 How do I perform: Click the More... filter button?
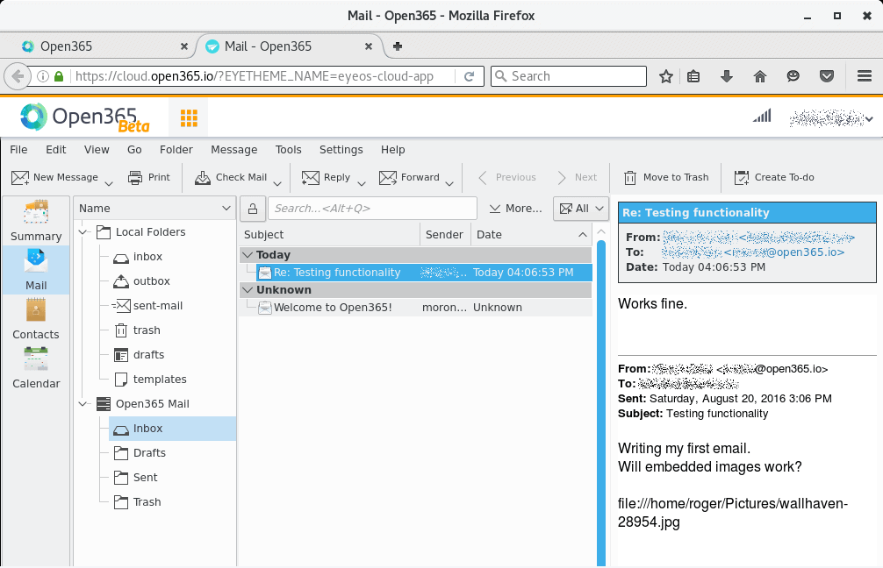(x=515, y=209)
